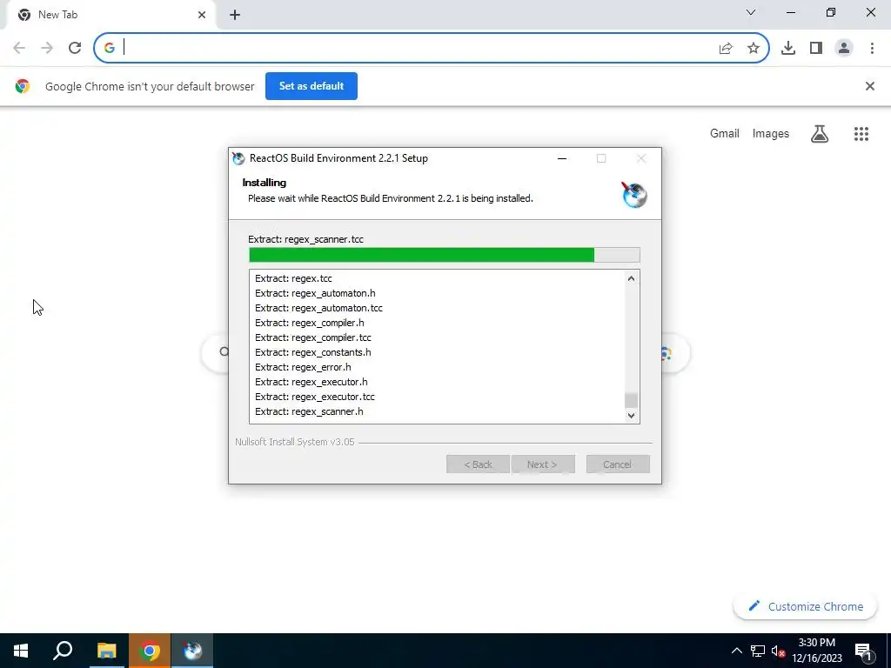
Task: Open Chrome profile avatar menu
Action: (844, 49)
